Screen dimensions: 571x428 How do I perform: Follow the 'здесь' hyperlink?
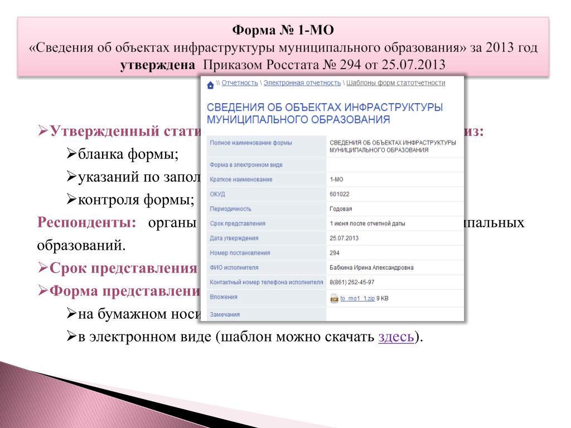(x=396, y=337)
